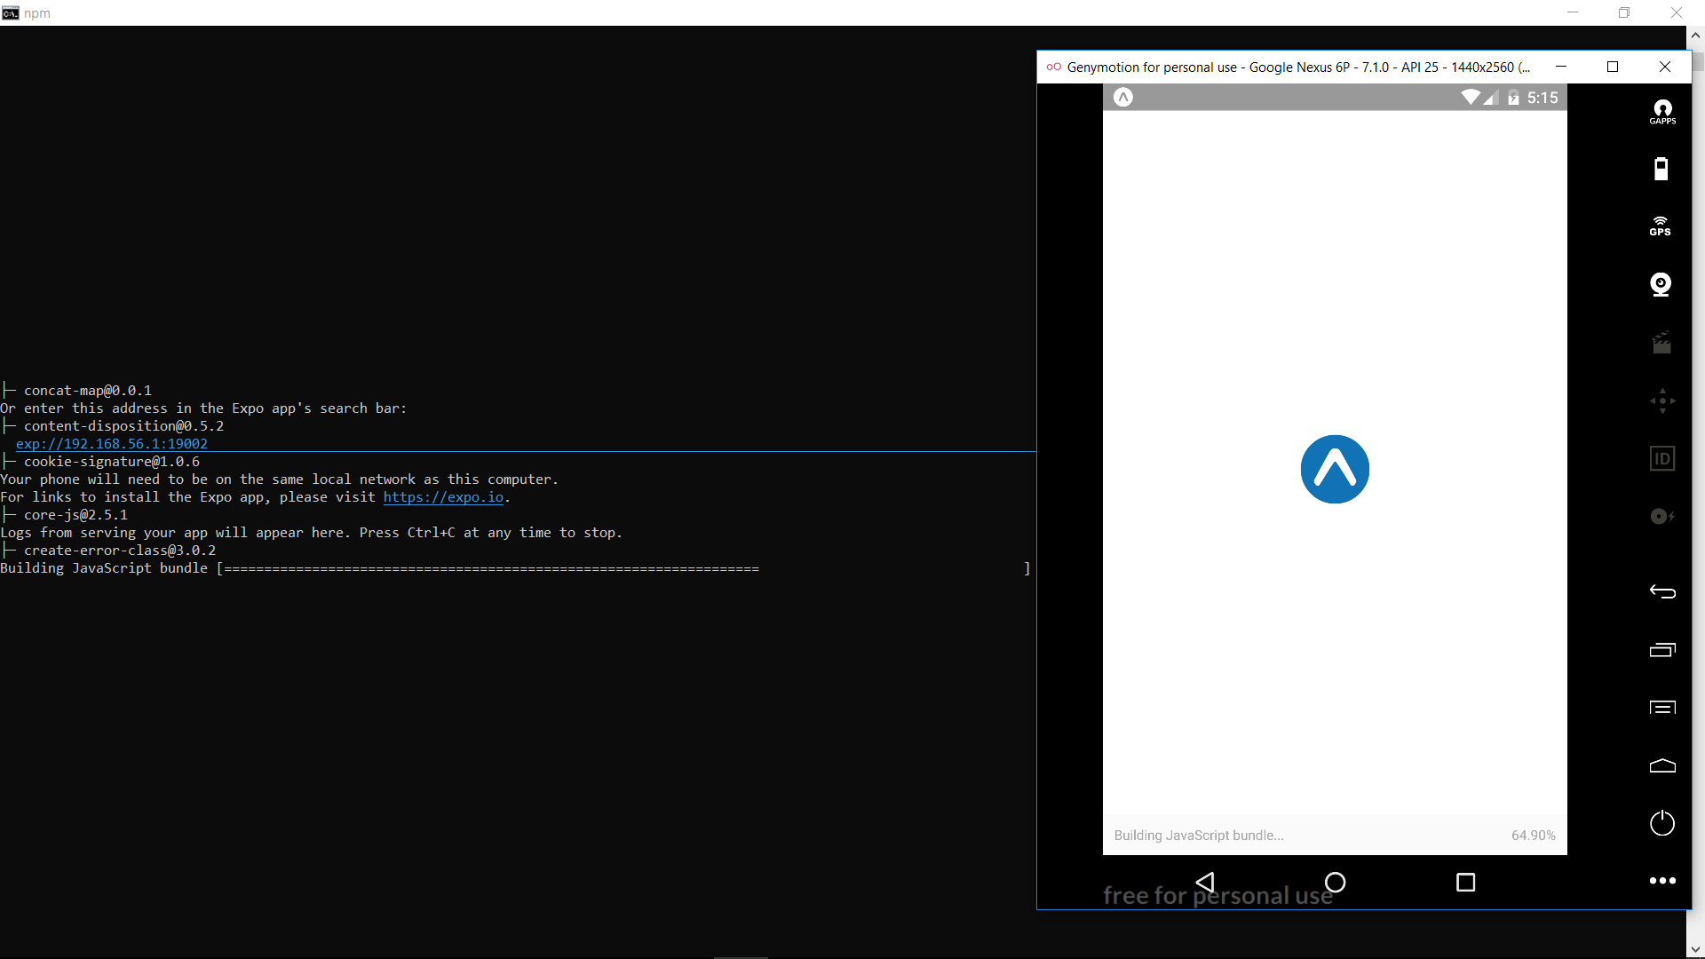Click the Genymotion window title text
This screenshot has height=959, width=1705.
[x=1298, y=67]
